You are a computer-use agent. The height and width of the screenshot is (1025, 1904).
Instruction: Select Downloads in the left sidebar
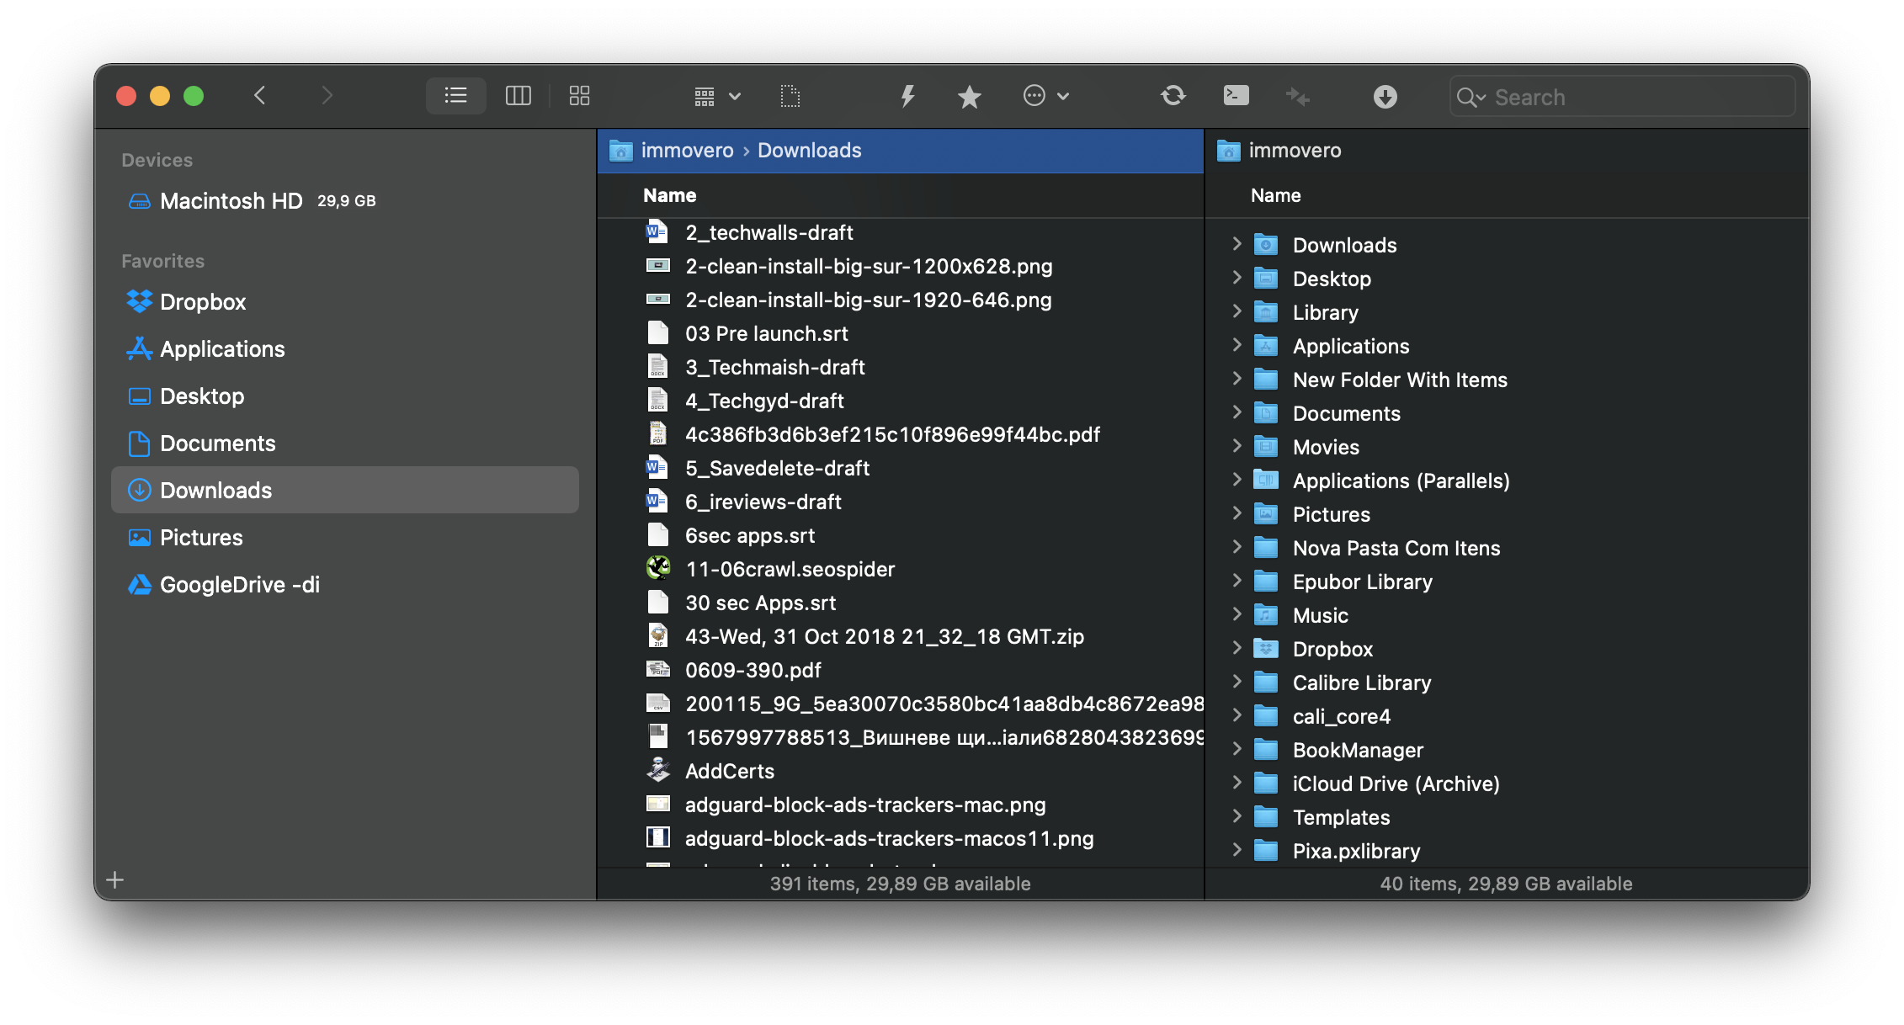(215, 490)
